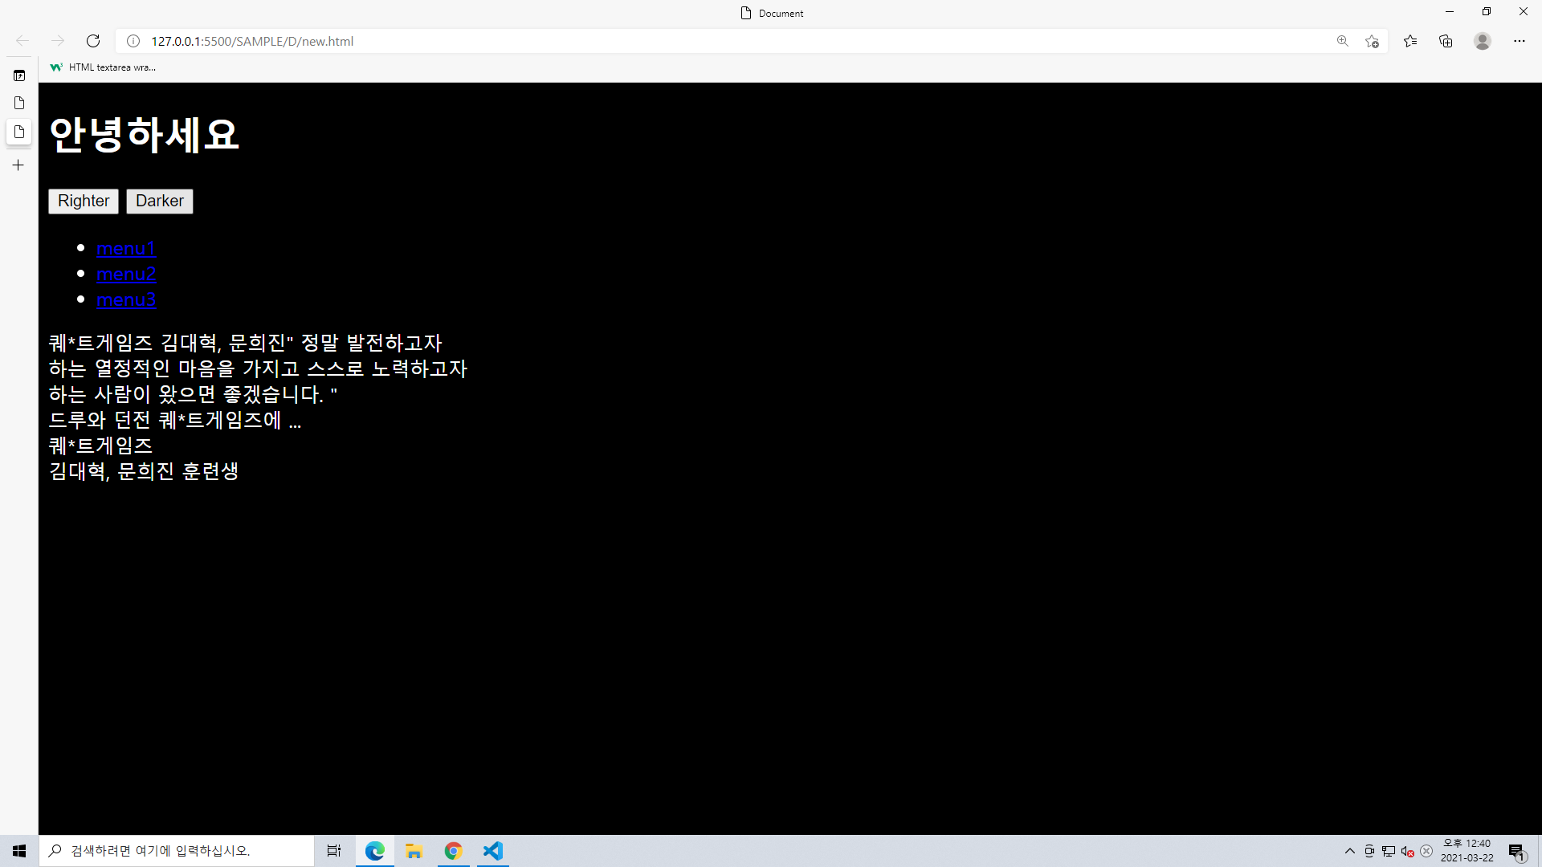
Task: Open the Collections icon
Action: (x=1446, y=41)
